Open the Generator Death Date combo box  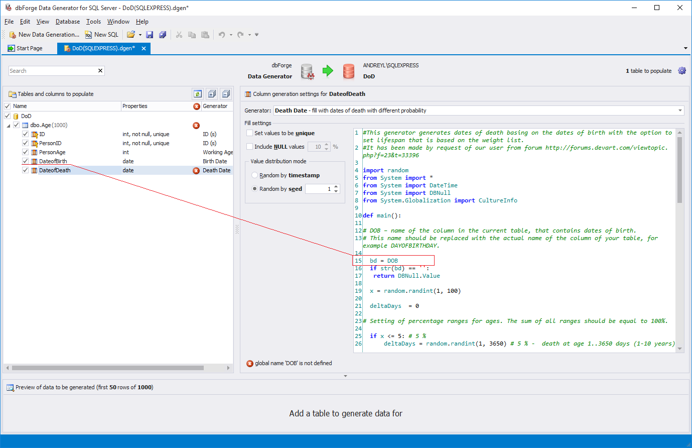tap(479, 110)
